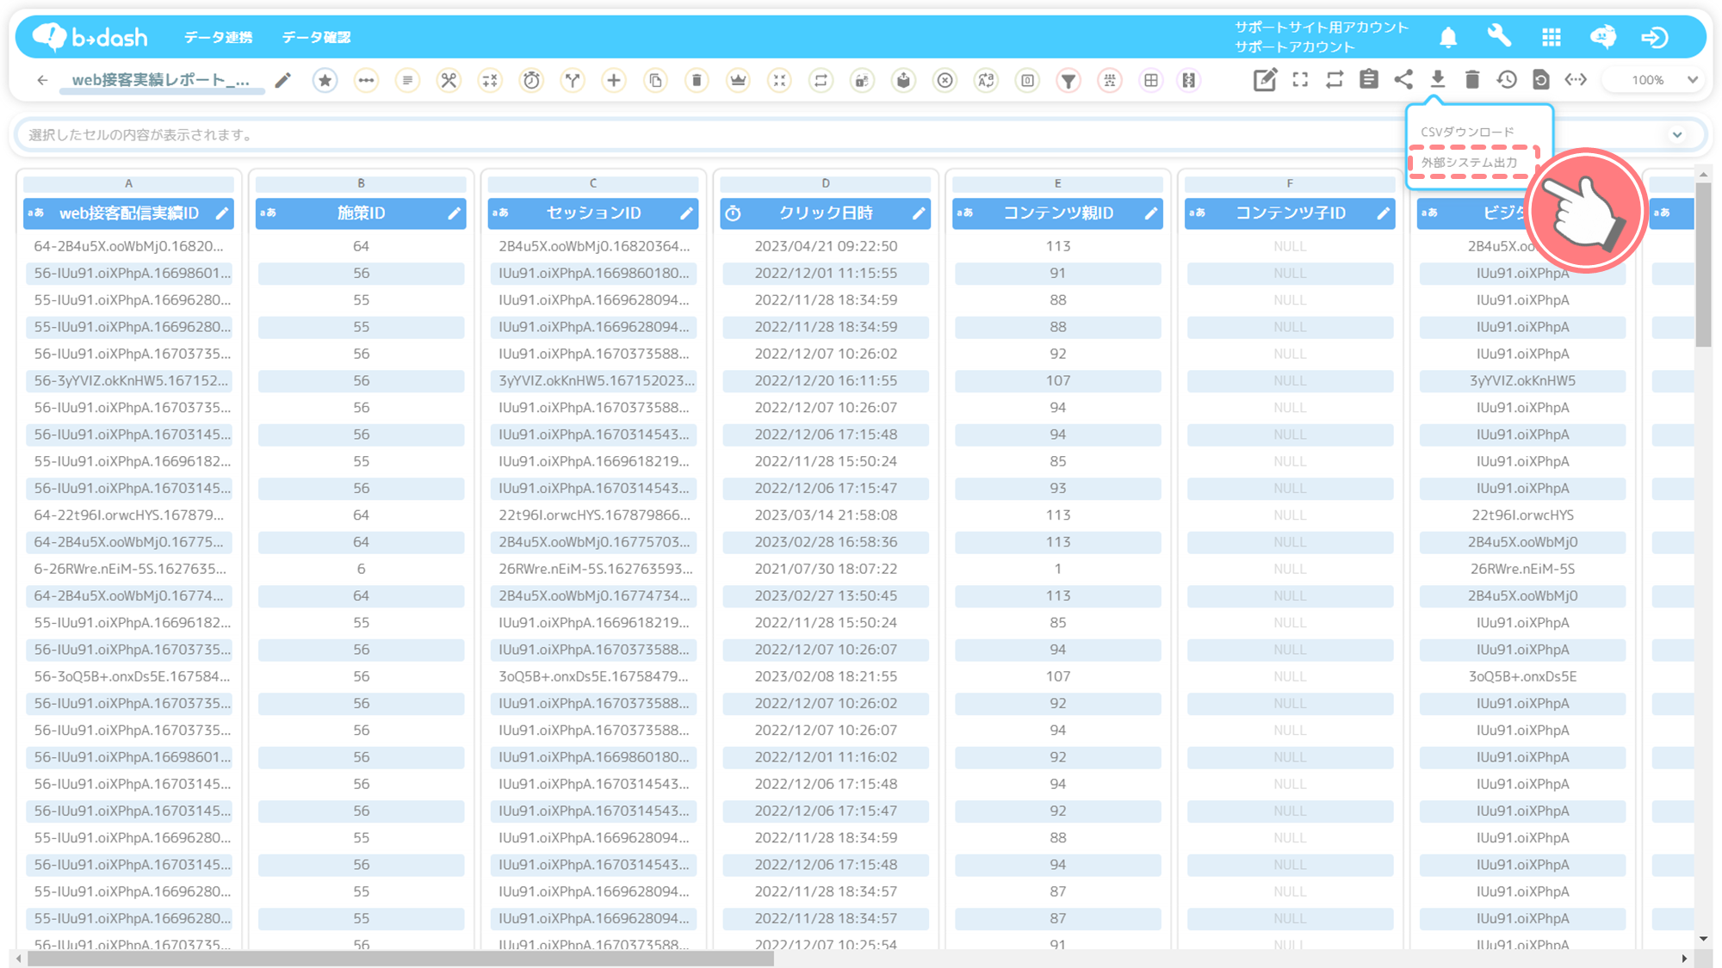Open history with the clock-arrow icon
Viewport: 1722px width, 968px height.
[x=1507, y=80]
